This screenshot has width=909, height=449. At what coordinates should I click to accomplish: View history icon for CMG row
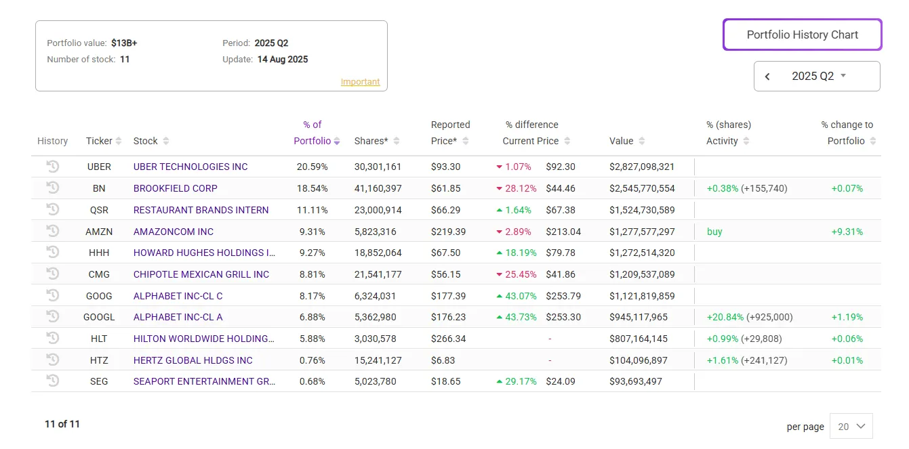click(52, 274)
